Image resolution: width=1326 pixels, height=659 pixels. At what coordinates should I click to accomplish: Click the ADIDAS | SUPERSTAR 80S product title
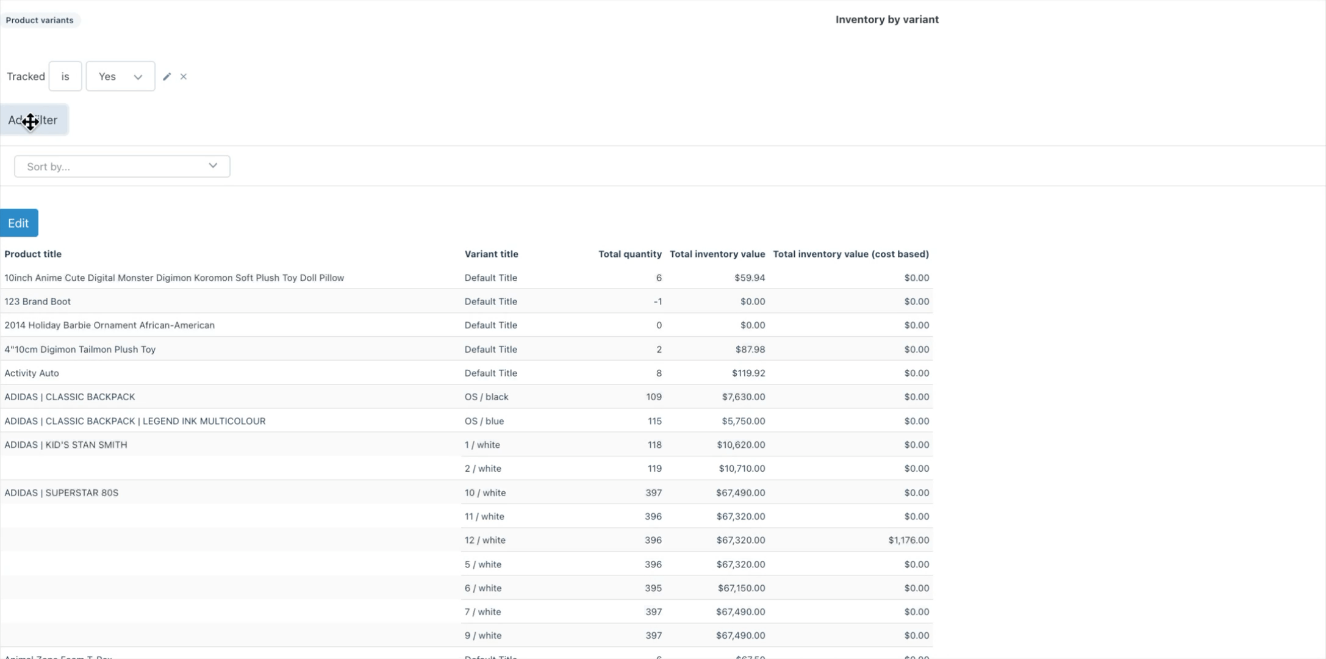coord(62,492)
